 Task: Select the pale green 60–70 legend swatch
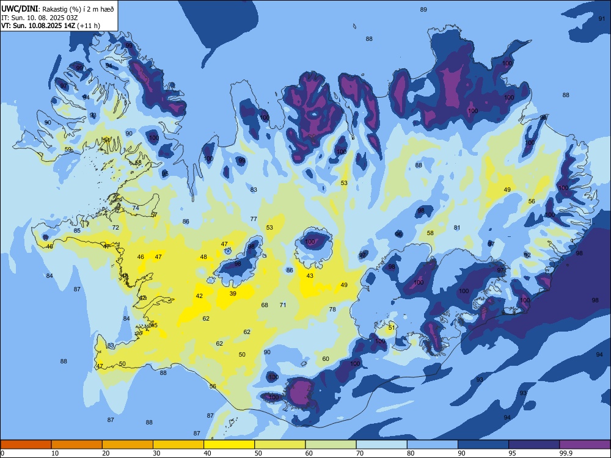tap(331, 445)
